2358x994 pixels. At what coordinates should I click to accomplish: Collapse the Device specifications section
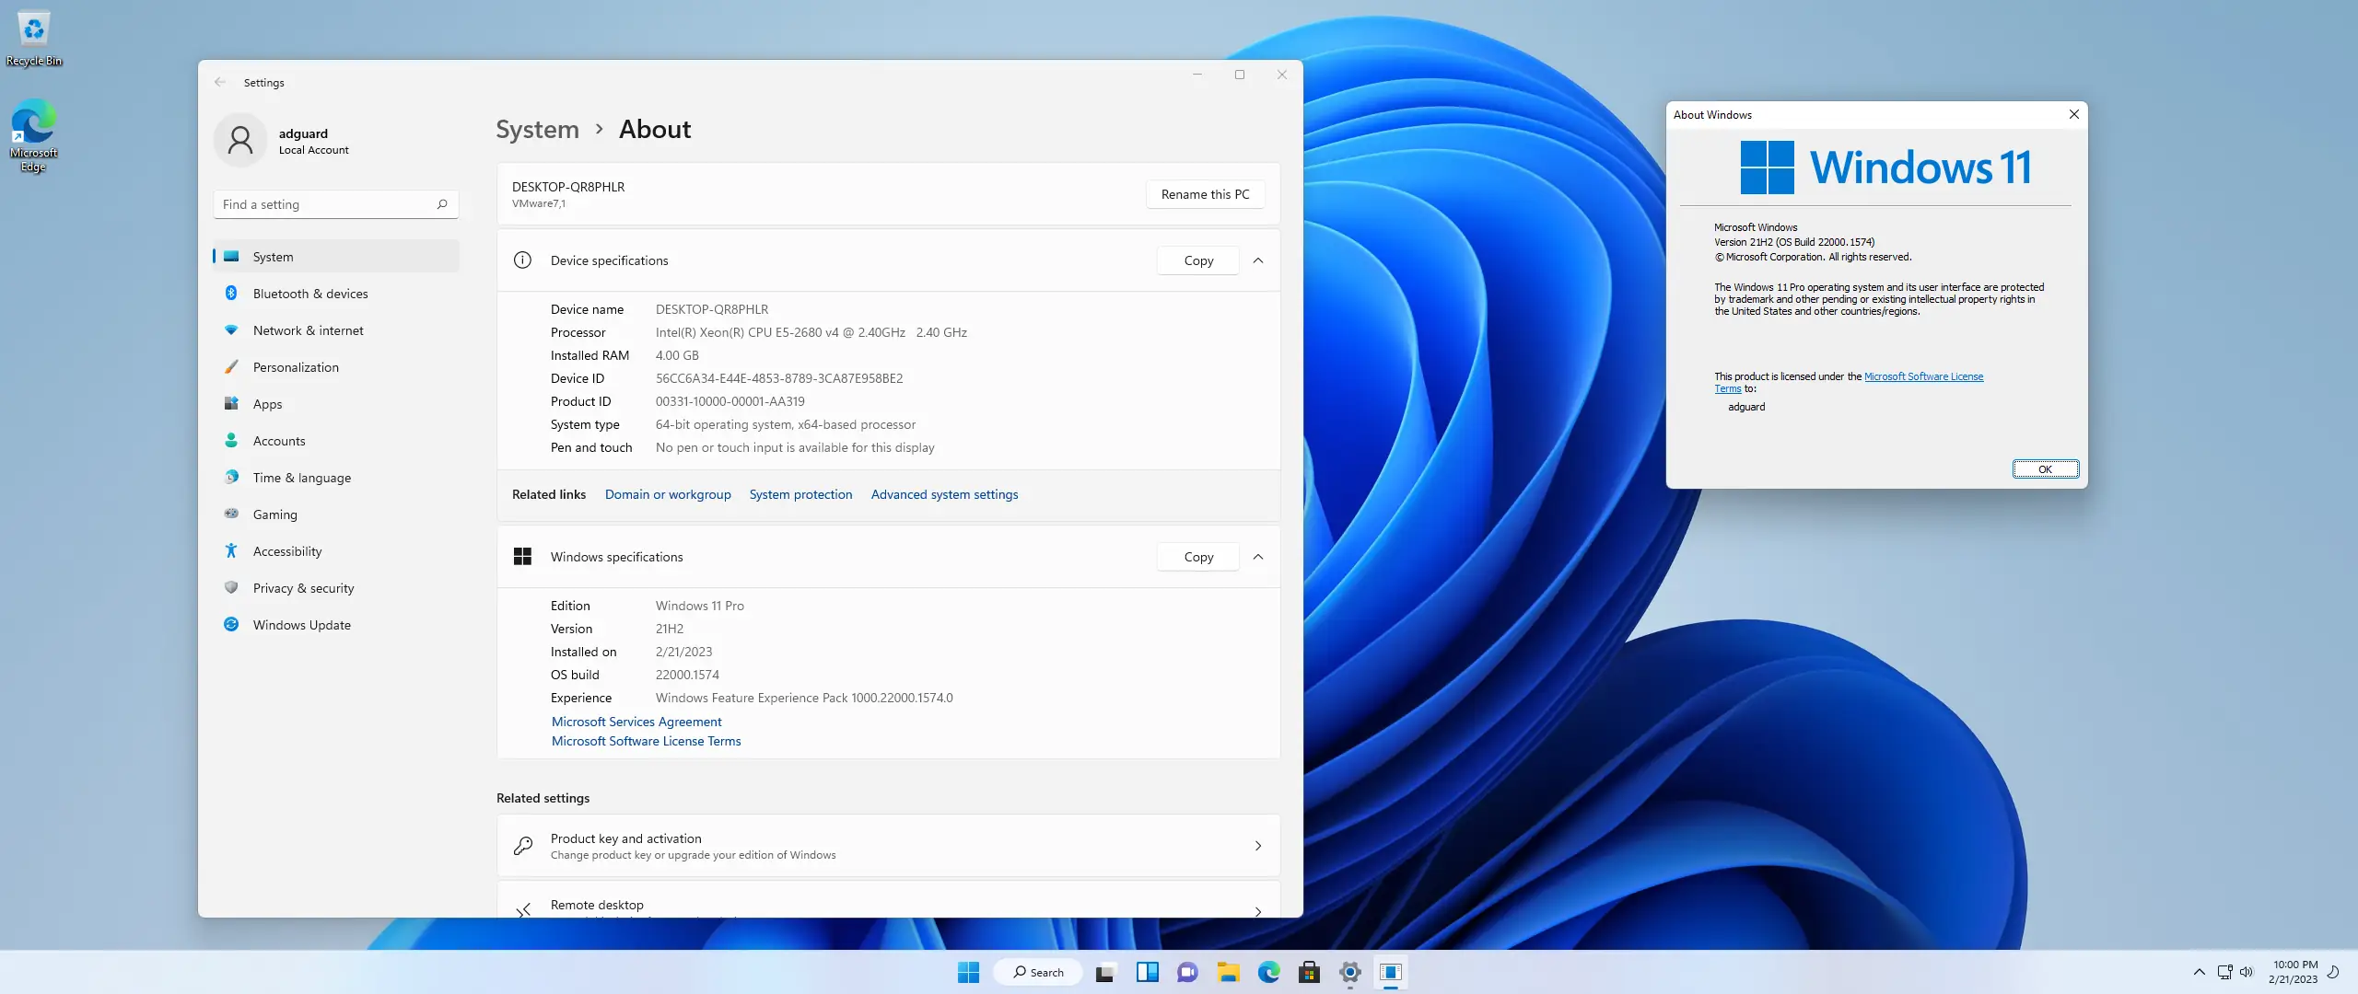[1257, 260]
